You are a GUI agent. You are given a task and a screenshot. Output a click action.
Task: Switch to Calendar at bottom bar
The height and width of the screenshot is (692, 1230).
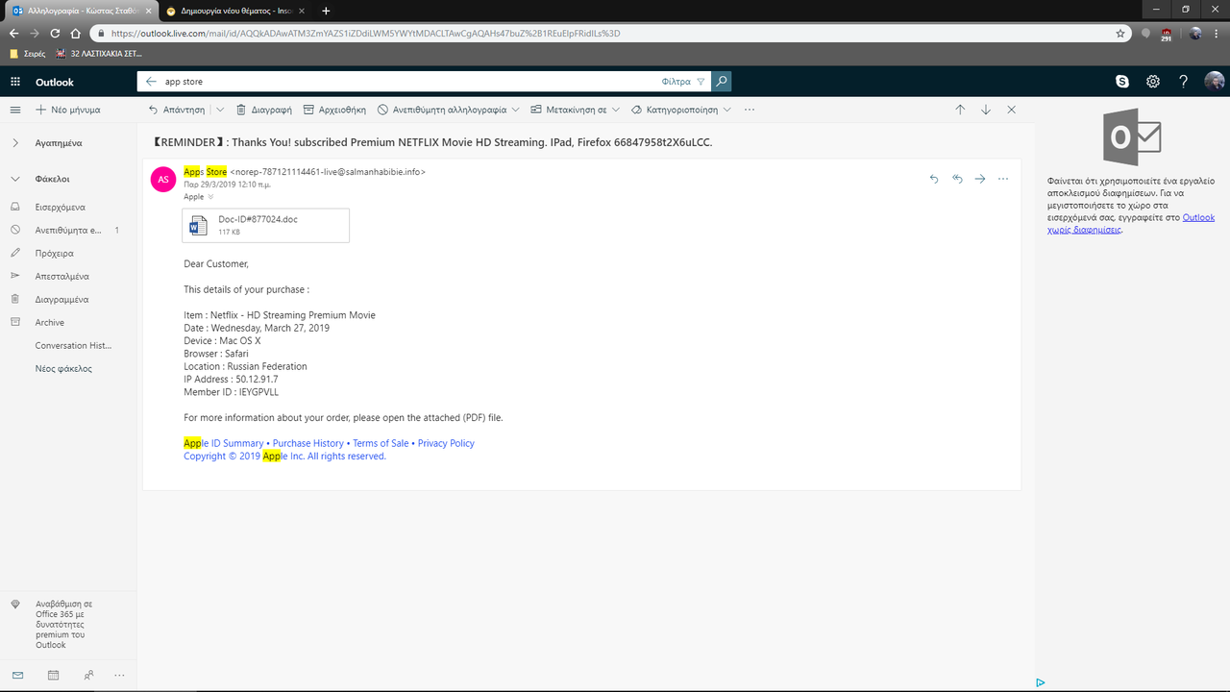[53, 675]
